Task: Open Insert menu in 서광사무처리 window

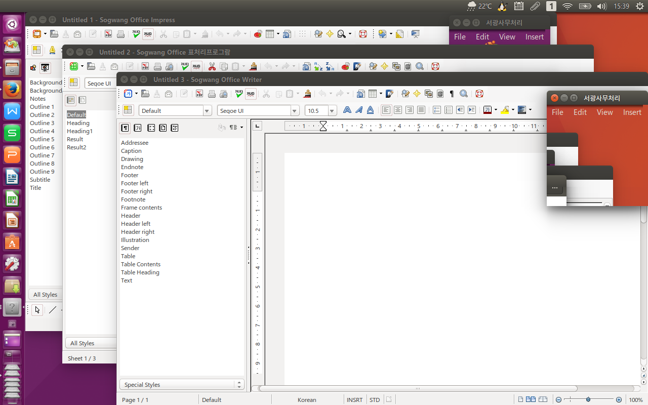Action: coord(632,112)
